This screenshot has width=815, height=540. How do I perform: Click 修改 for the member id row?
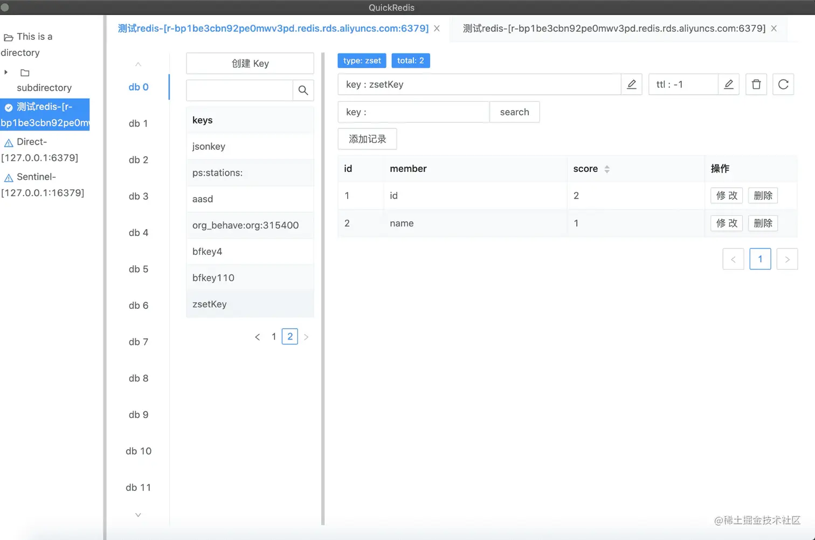(x=727, y=196)
